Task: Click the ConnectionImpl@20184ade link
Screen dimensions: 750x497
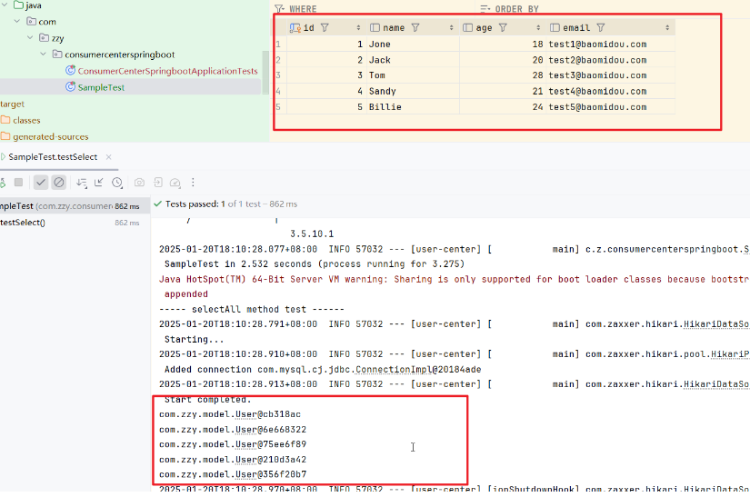Action: point(418,369)
